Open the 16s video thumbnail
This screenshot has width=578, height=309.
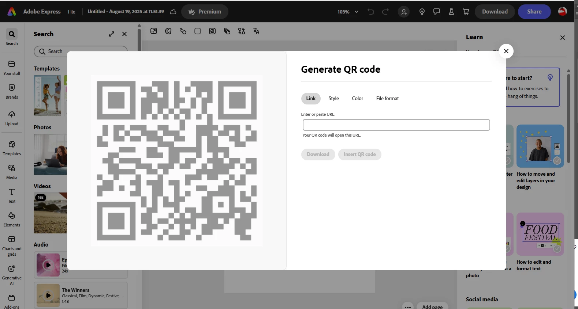pos(51,213)
